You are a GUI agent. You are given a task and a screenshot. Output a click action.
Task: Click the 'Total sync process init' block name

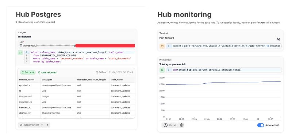pyautogui.click(x=172, y=64)
